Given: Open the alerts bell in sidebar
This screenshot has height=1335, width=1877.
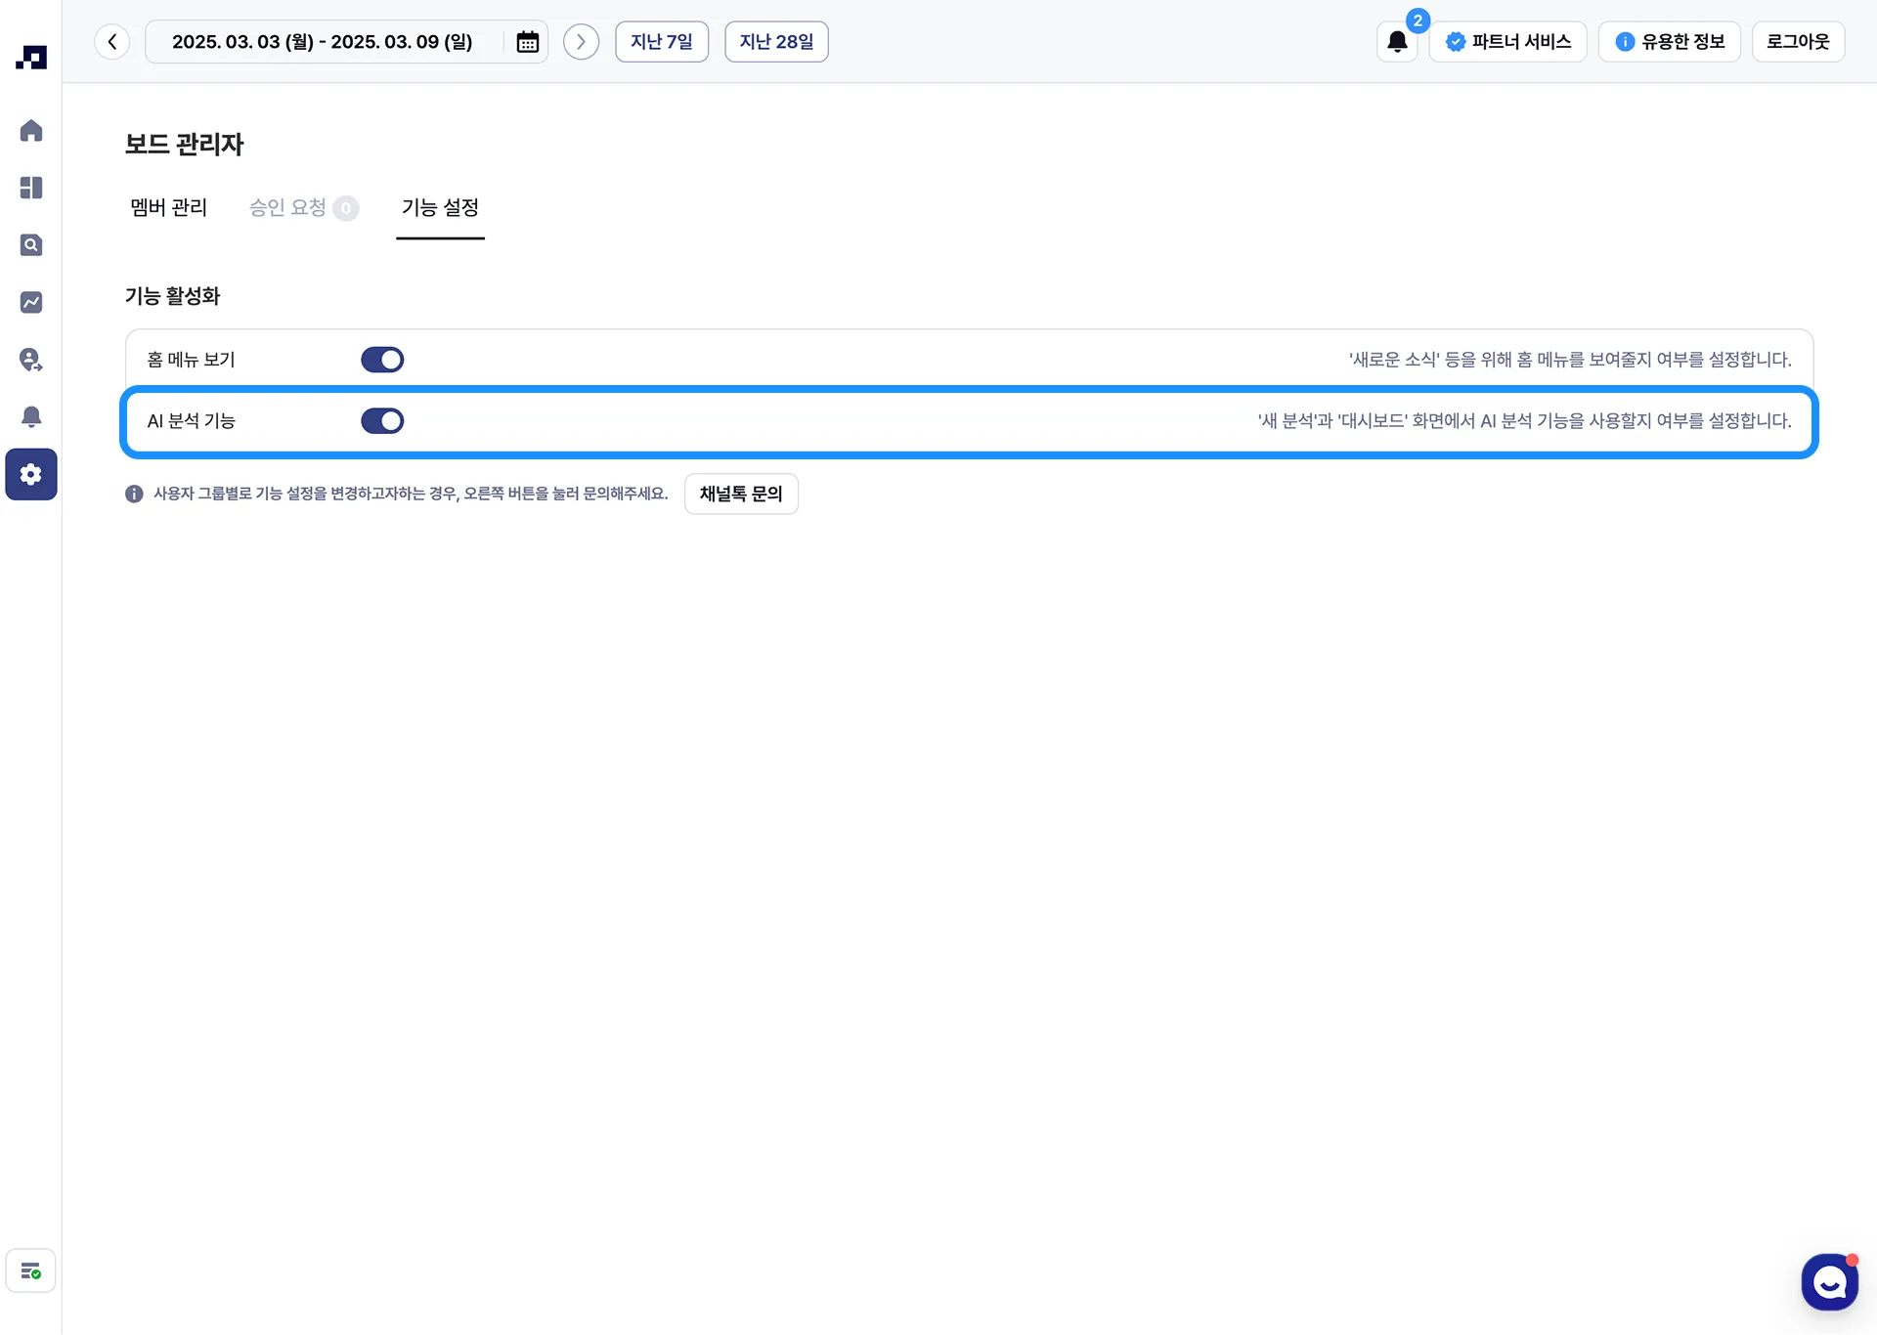Looking at the screenshot, I should pyautogui.click(x=31, y=417).
